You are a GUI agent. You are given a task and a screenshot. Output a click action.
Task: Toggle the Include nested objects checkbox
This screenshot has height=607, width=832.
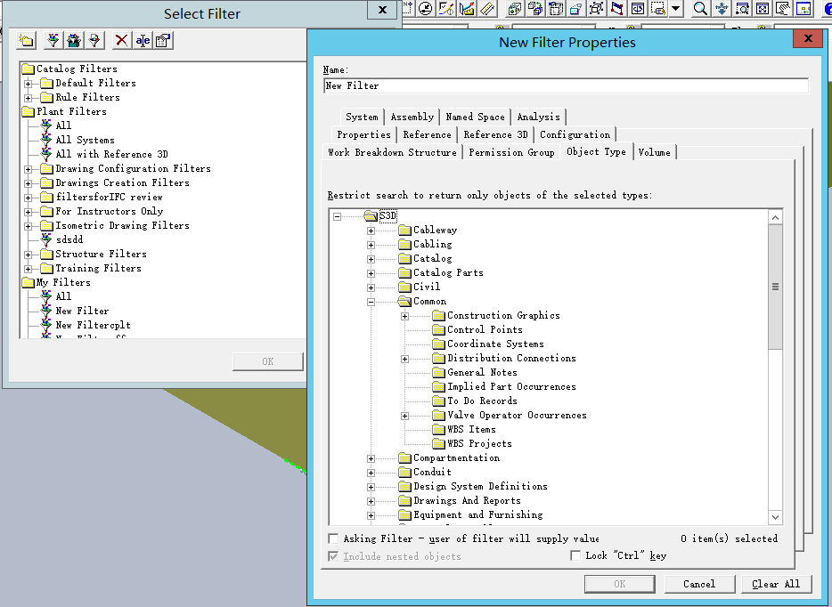[333, 556]
